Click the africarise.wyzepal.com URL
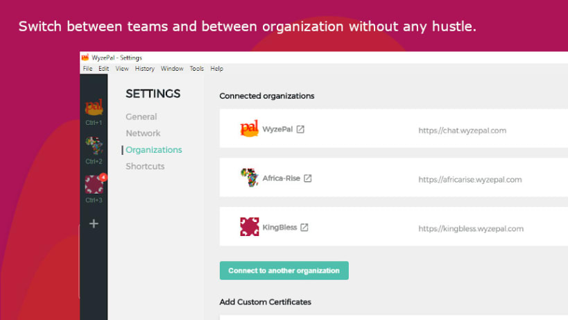Viewport: 568px width, 320px height. pos(470,179)
